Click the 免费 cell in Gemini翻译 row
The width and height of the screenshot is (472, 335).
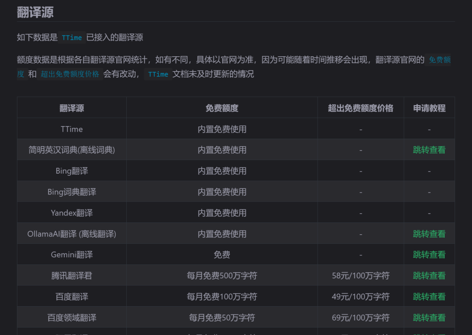pos(222,254)
